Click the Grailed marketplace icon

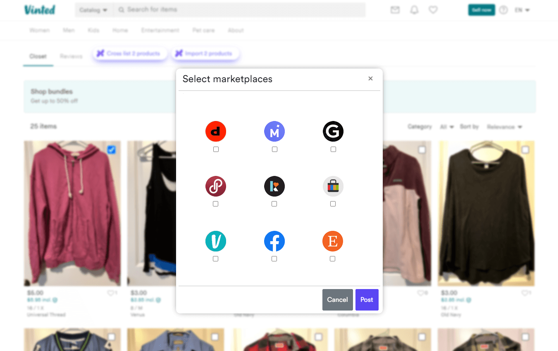coord(333,132)
